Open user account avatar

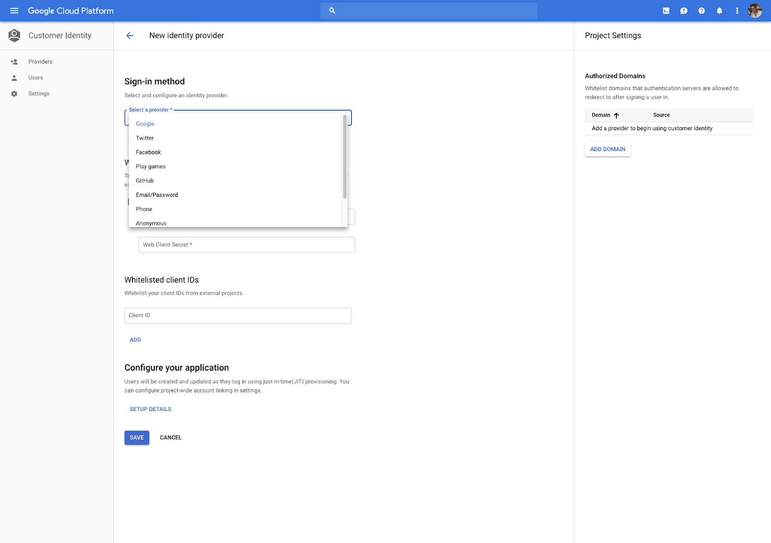point(755,10)
